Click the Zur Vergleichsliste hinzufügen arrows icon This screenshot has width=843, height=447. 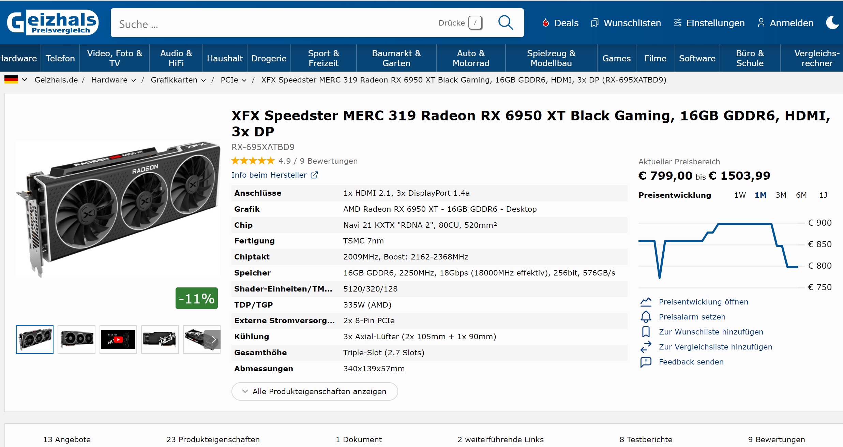(x=646, y=347)
